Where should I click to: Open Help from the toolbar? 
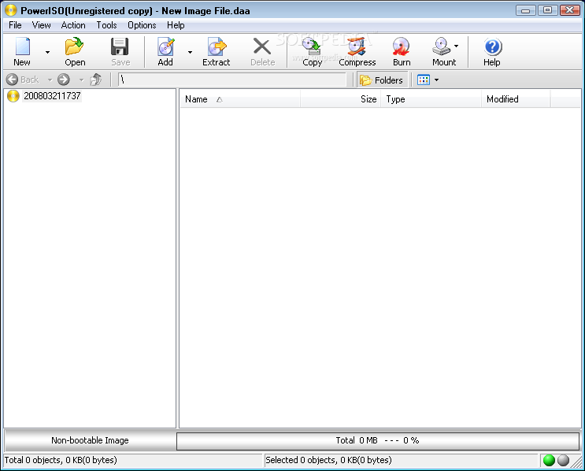coord(492,51)
